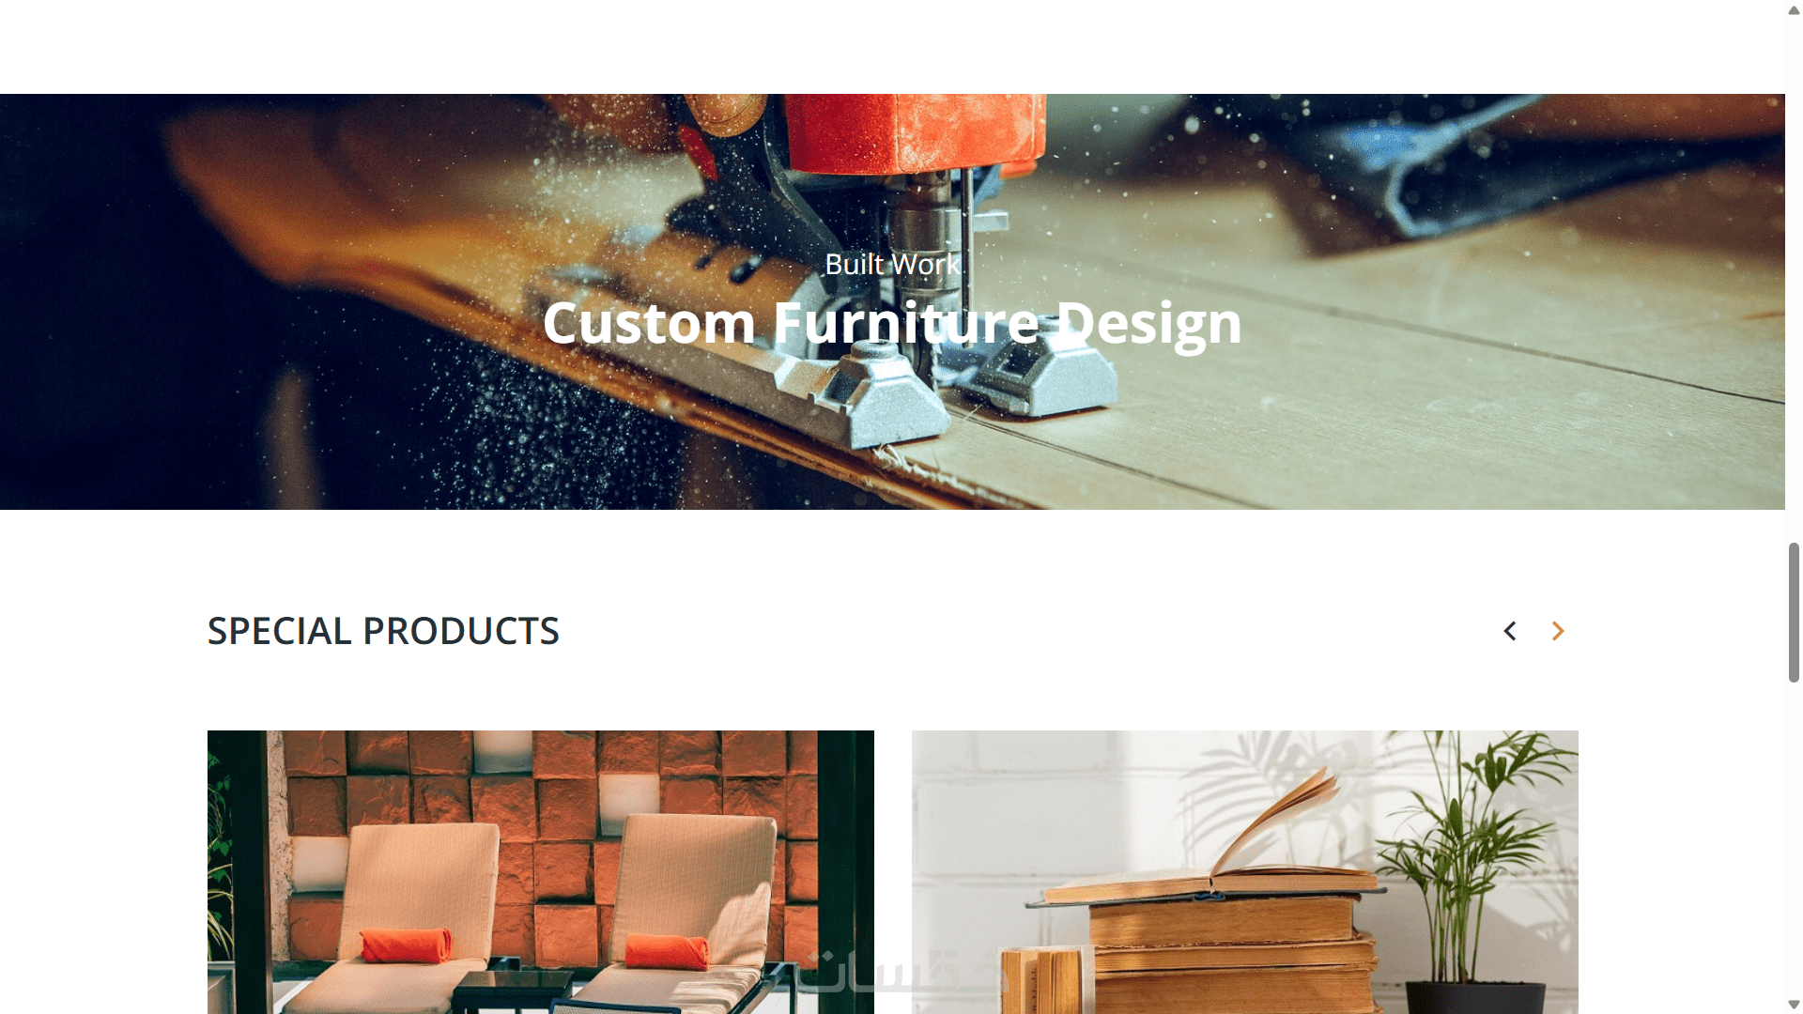The image size is (1803, 1014).
Task: Click the scrollbar up arrow
Action: tap(1794, 10)
